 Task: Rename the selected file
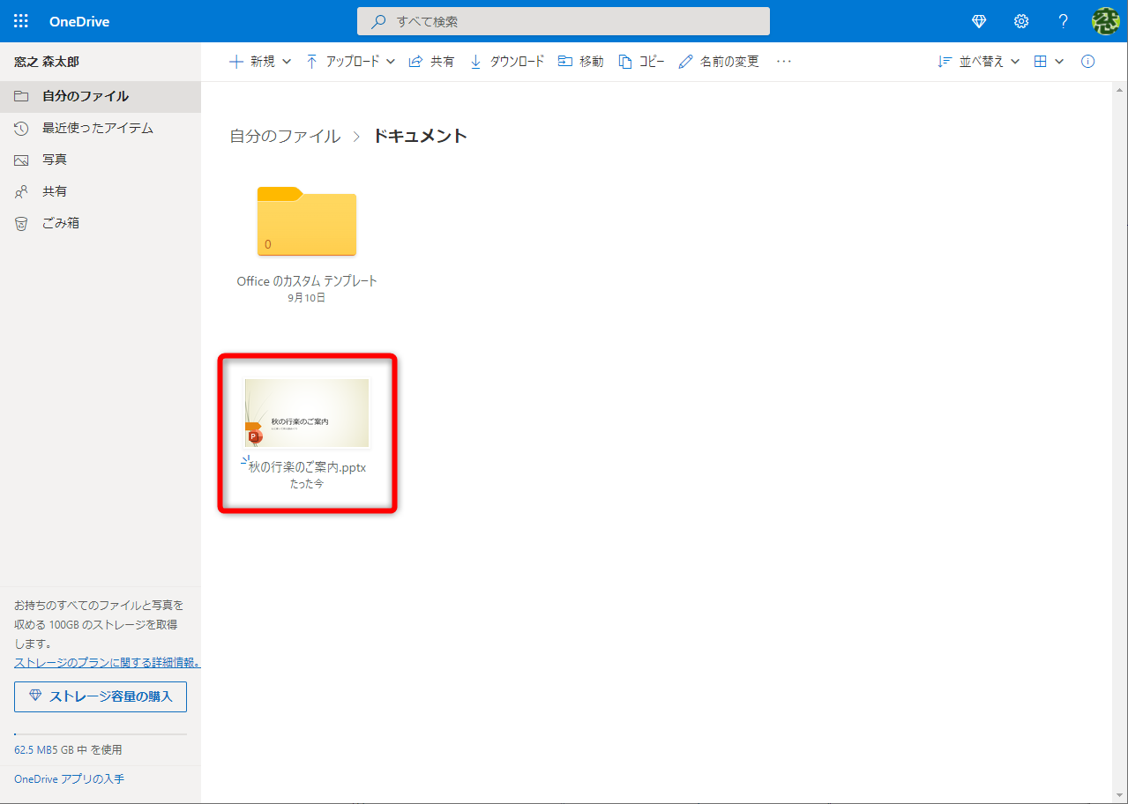(719, 61)
